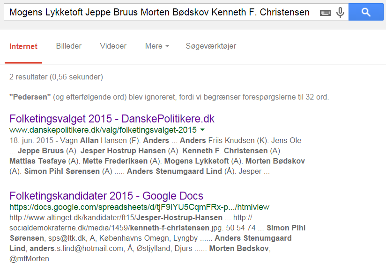Click the docs.google.com spreadsheets URL

point(139,207)
